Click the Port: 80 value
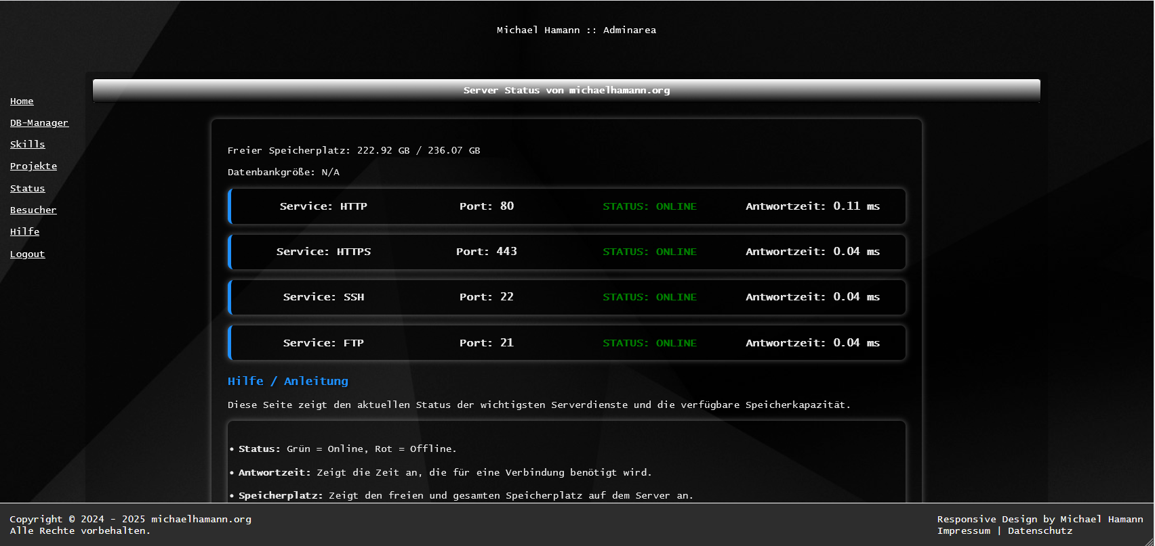Viewport: 1155px width, 546px height. point(487,206)
